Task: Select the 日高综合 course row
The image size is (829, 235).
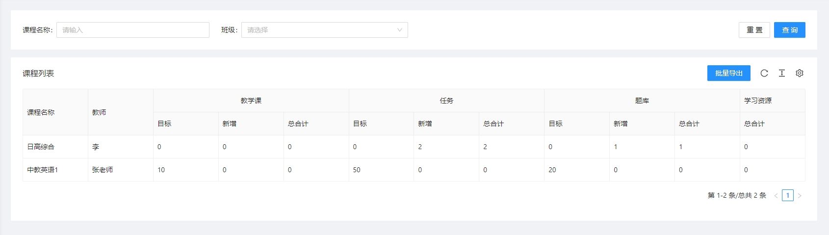Action: pyautogui.click(x=41, y=147)
